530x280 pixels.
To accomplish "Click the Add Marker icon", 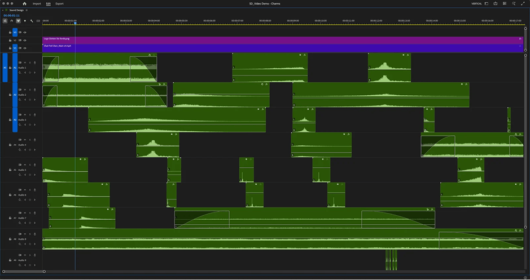I will pos(25,21).
